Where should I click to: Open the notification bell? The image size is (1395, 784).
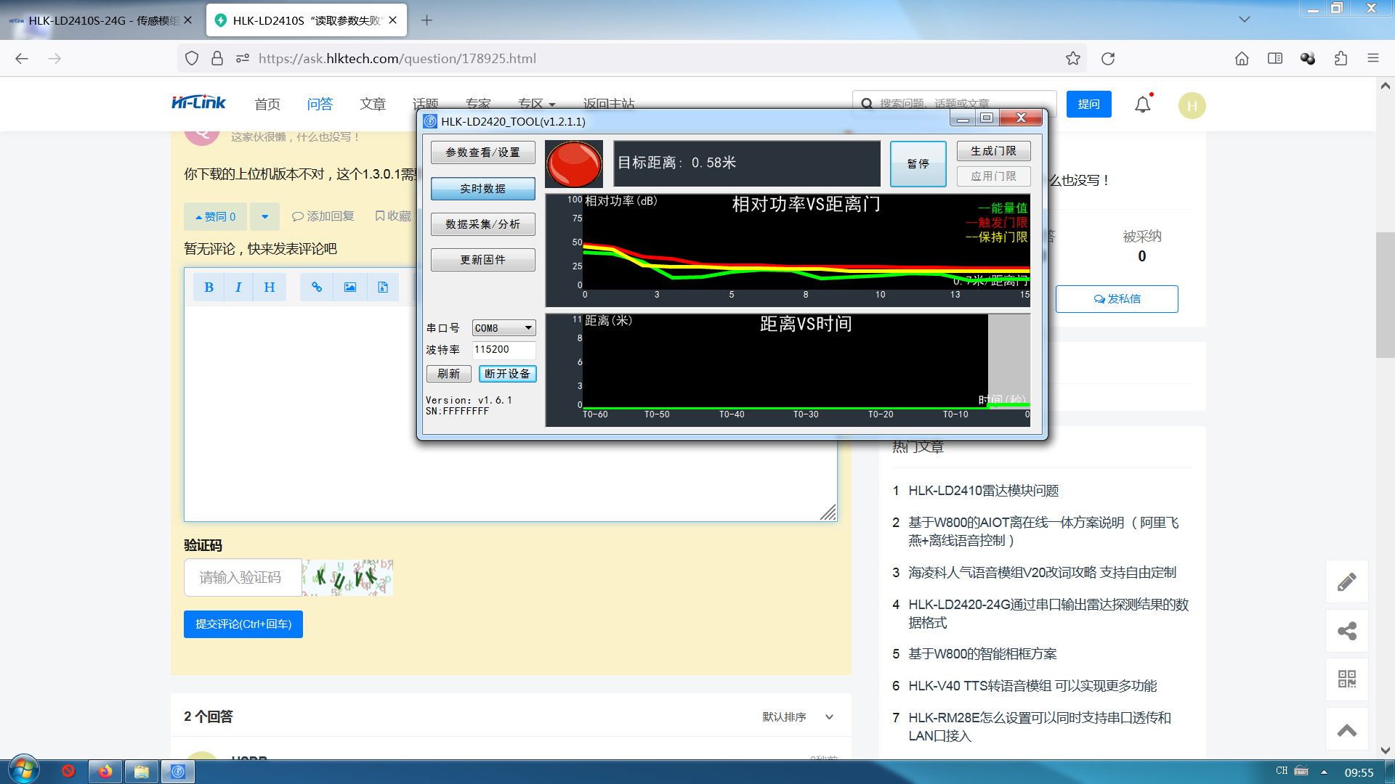(x=1143, y=105)
